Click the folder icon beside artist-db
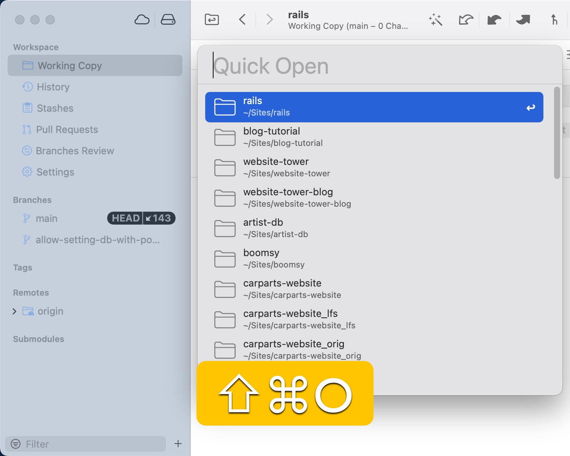 click(225, 228)
